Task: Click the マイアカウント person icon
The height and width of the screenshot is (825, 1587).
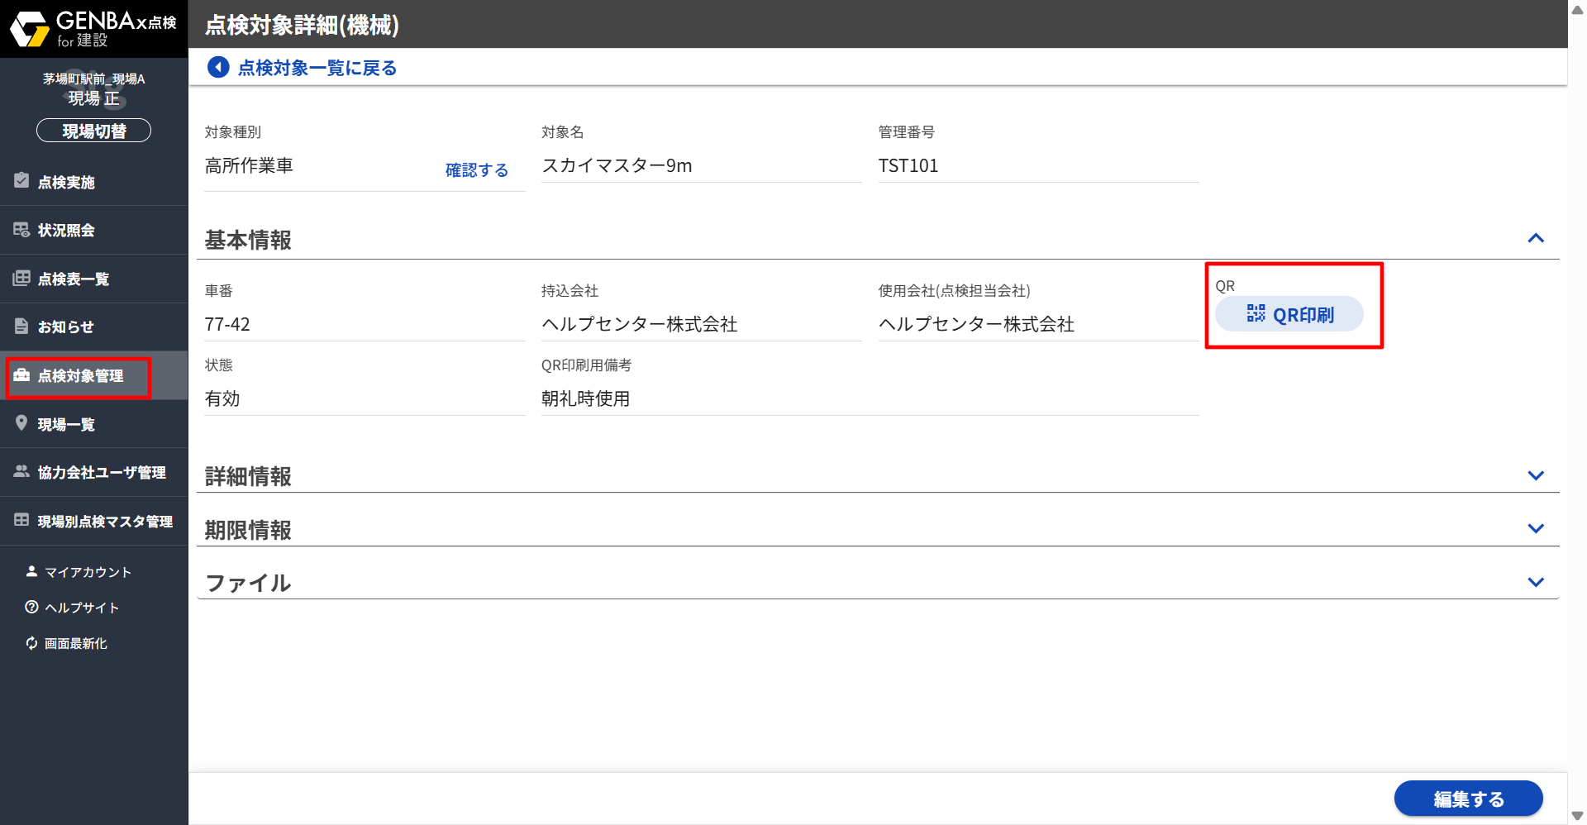Action: (x=31, y=571)
